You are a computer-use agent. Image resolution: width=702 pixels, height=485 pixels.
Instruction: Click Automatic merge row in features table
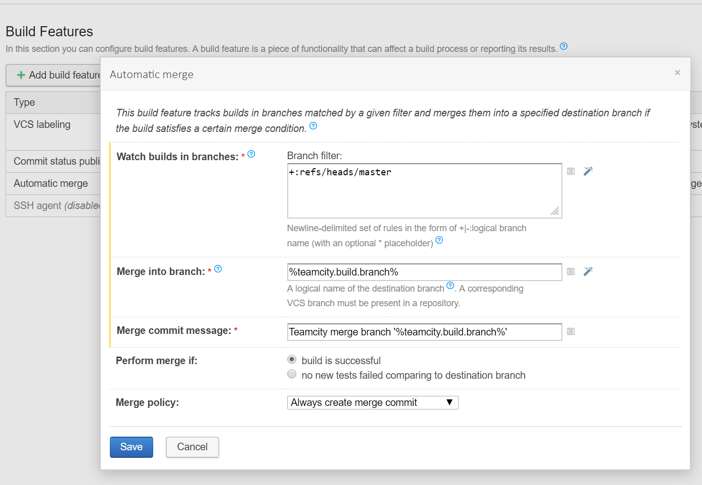(x=53, y=183)
